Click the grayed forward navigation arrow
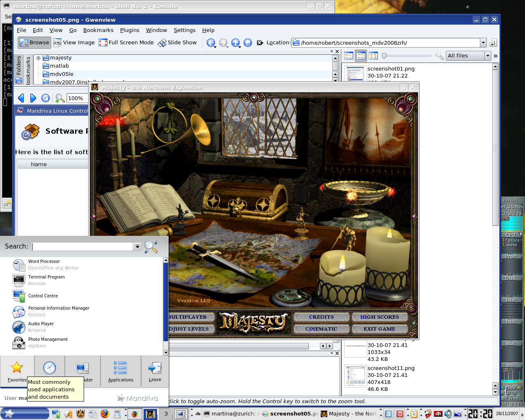 (x=223, y=43)
